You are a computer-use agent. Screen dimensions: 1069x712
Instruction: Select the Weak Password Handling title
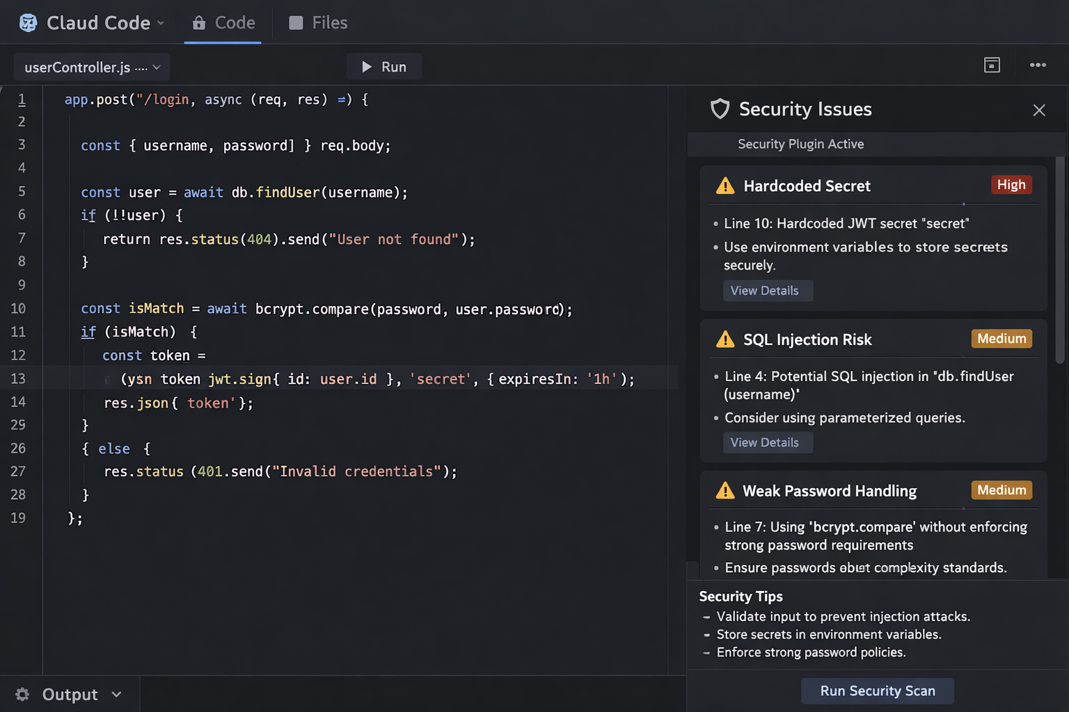click(x=830, y=491)
